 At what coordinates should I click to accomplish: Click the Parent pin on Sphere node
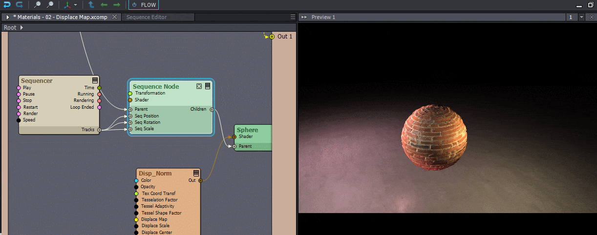point(235,146)
